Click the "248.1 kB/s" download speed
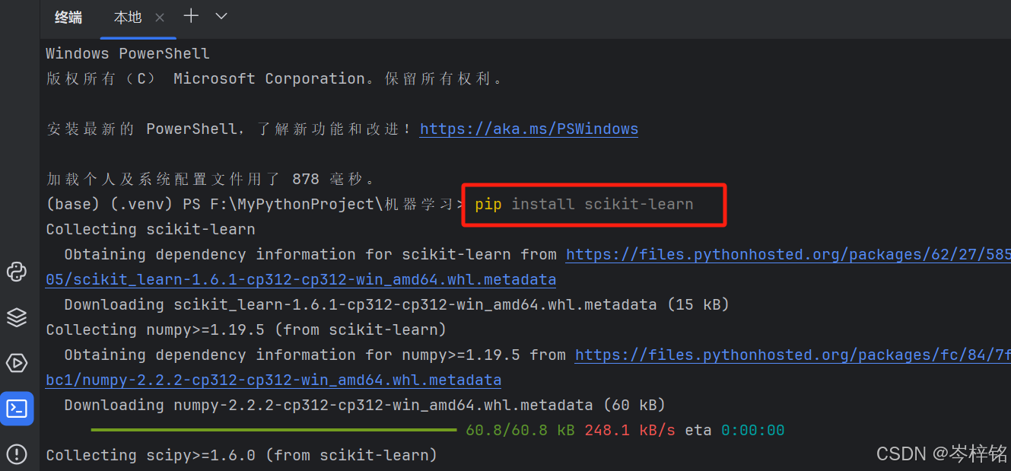Viewport: 1011px width, 471px height. pos(630,430)
